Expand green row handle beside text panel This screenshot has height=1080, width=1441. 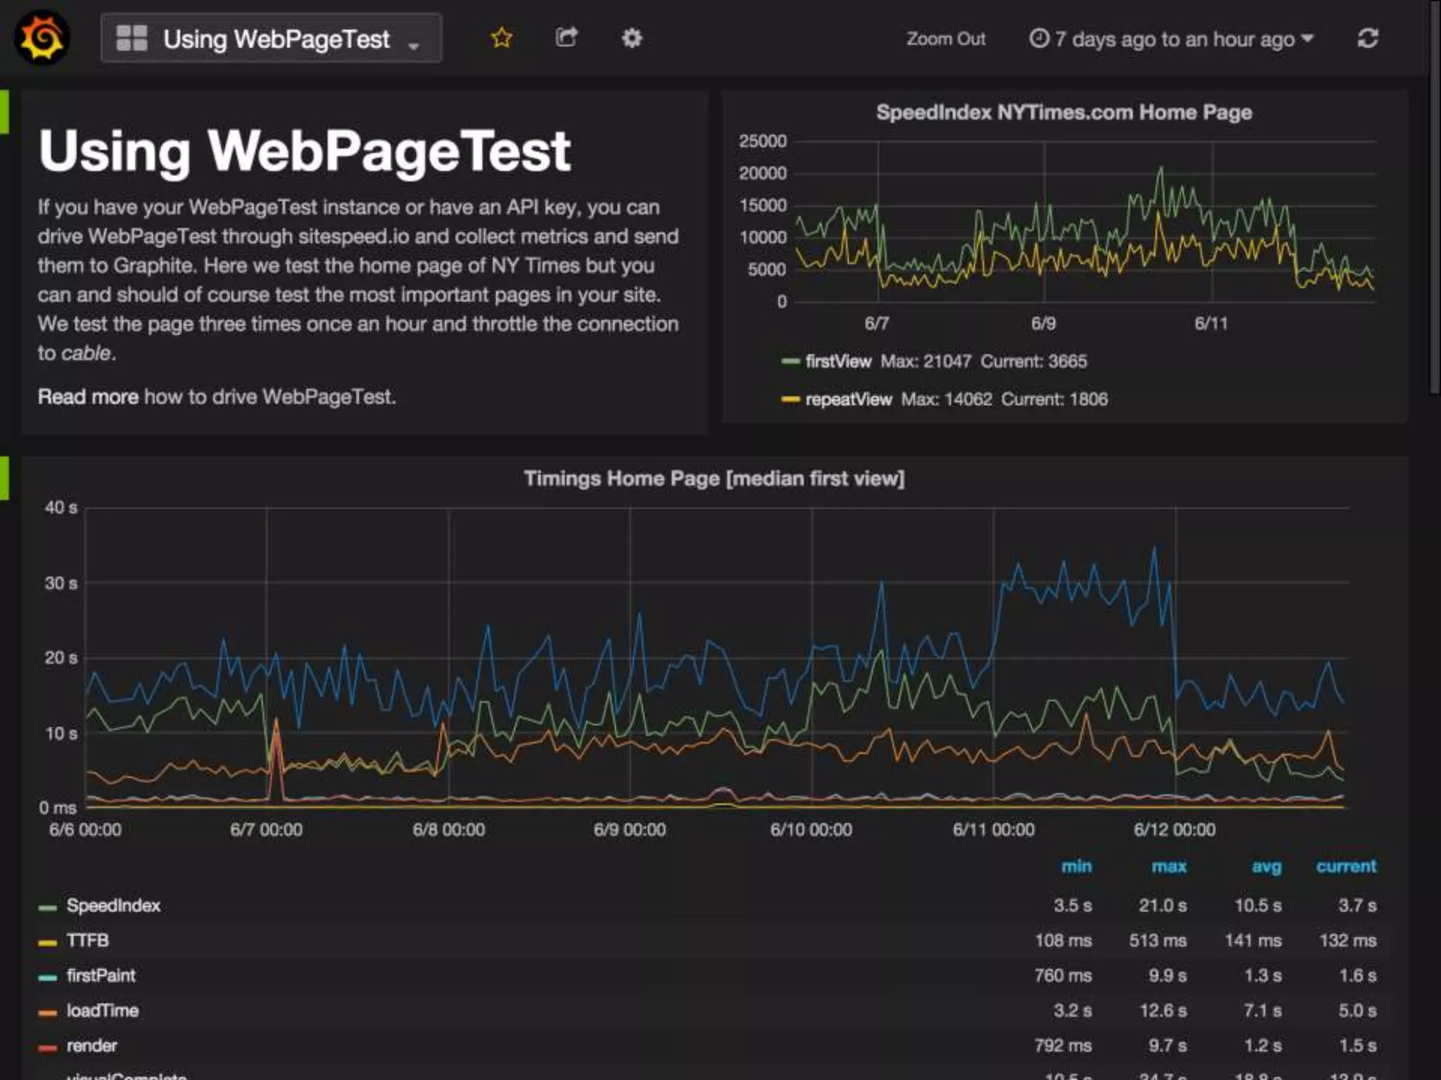tap(4, 112)
